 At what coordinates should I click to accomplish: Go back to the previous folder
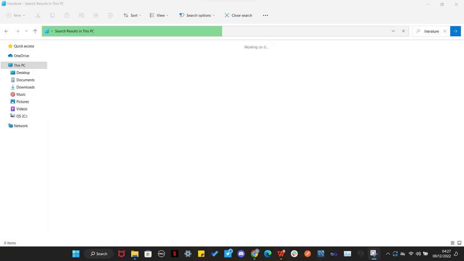pos(6,31)
